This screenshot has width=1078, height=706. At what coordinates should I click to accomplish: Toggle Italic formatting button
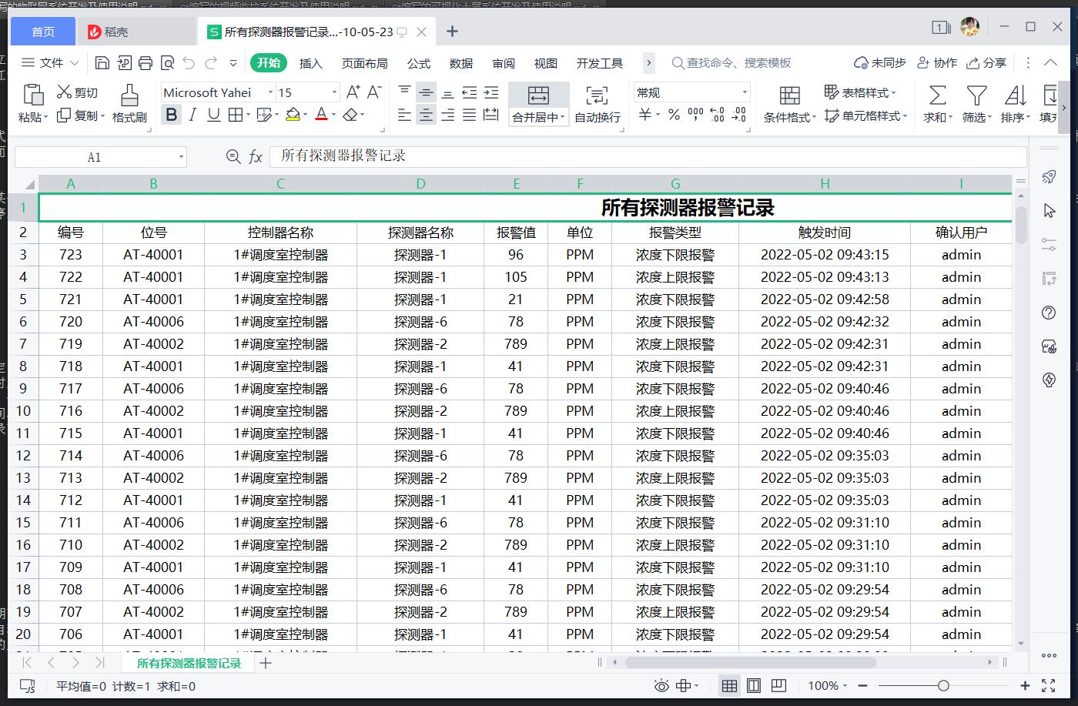pos(192,115)
